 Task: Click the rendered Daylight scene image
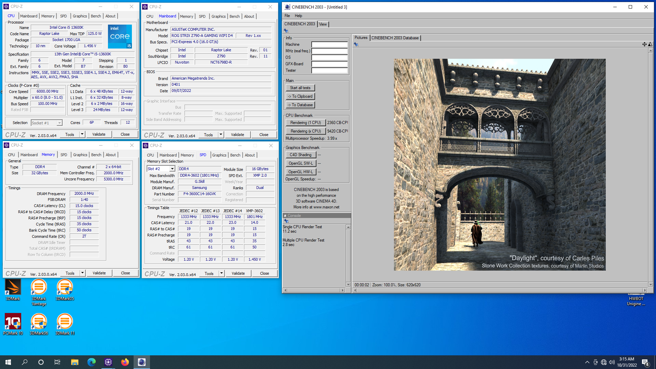point(500,165)
